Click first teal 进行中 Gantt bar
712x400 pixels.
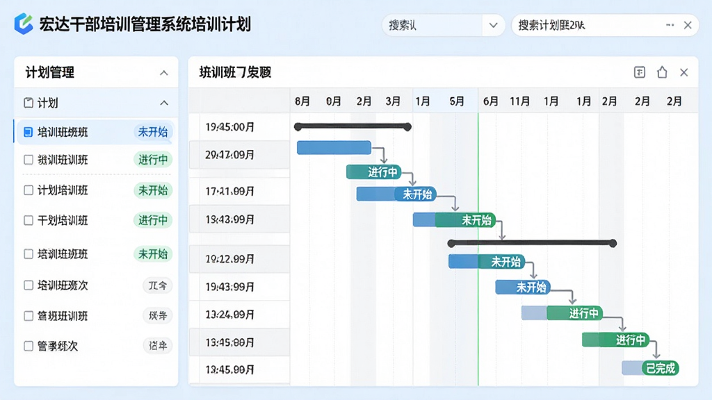373,172
